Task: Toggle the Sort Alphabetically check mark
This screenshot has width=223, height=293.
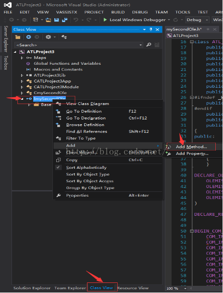Action: [58, 167]
